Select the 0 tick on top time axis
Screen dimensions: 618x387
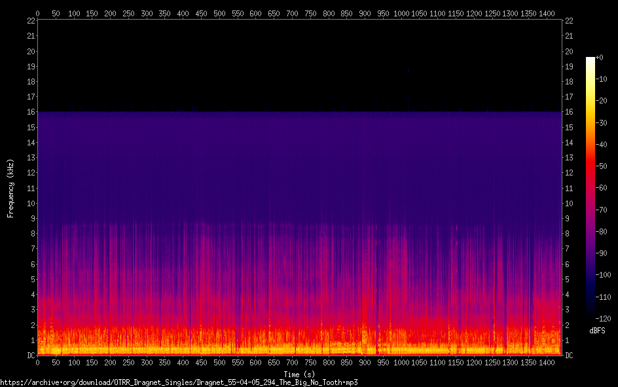tap(37, 12)
